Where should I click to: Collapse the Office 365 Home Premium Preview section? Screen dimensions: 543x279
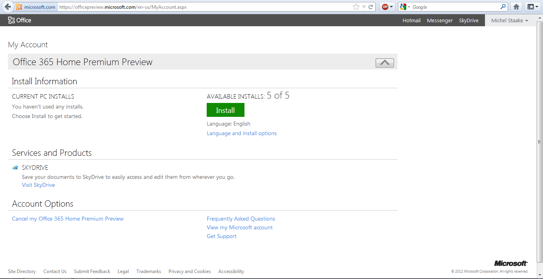[384, 63]
